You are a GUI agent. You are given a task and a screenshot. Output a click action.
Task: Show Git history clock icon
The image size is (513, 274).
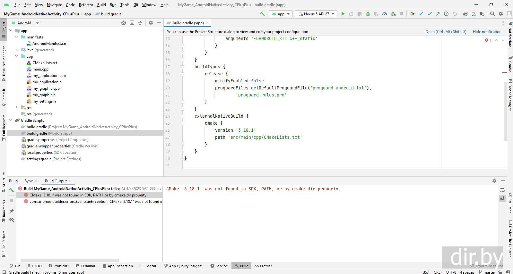coord(446,14)
